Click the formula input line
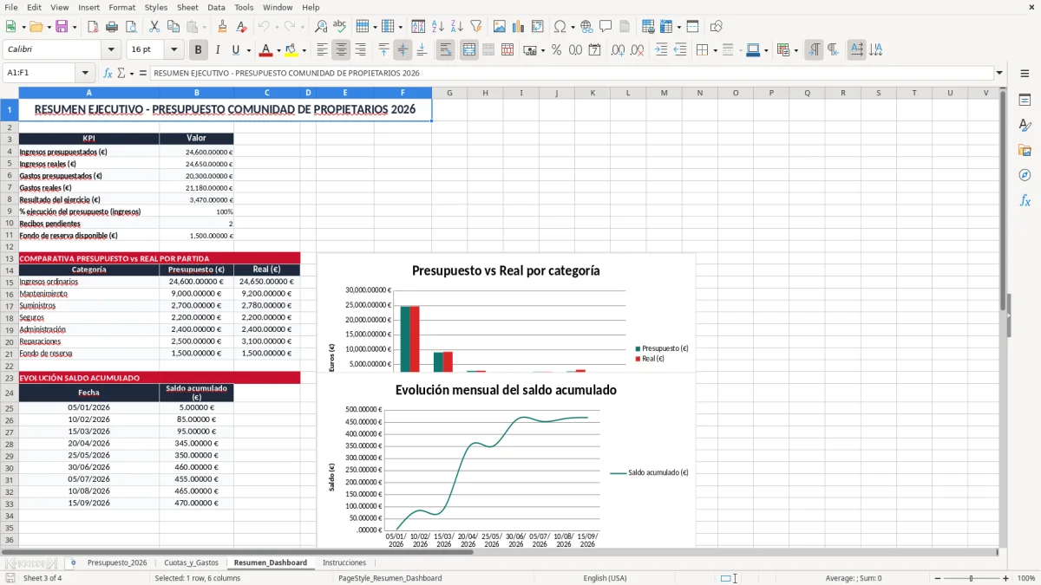This screenshot has width=1041, height=585. pyautogui.click(x=571, y=73)
